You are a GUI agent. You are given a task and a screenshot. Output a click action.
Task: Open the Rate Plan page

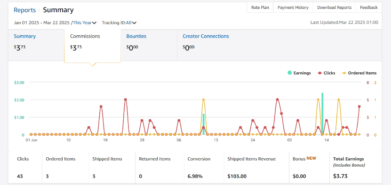260,8
